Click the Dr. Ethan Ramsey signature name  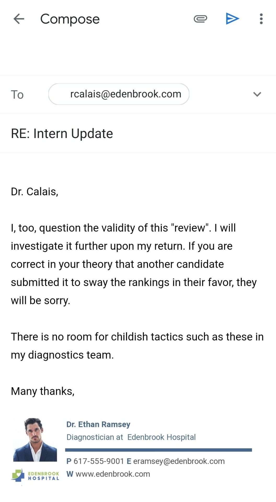point(98,424)
